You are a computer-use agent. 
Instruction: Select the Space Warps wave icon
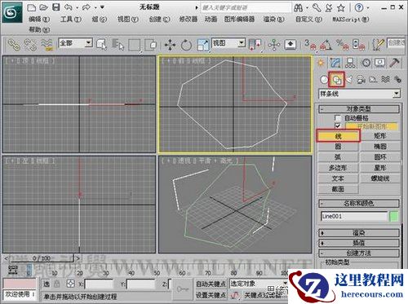click(x=385, y=79)
